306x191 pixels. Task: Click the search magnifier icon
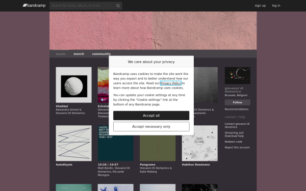[x=118, y=6]
